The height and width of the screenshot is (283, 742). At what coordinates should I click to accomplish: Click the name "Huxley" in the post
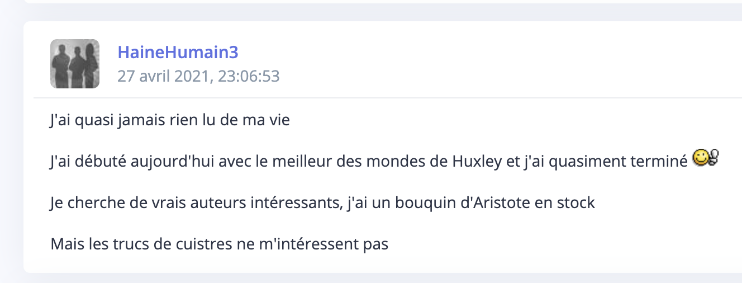tap(478, 161)
